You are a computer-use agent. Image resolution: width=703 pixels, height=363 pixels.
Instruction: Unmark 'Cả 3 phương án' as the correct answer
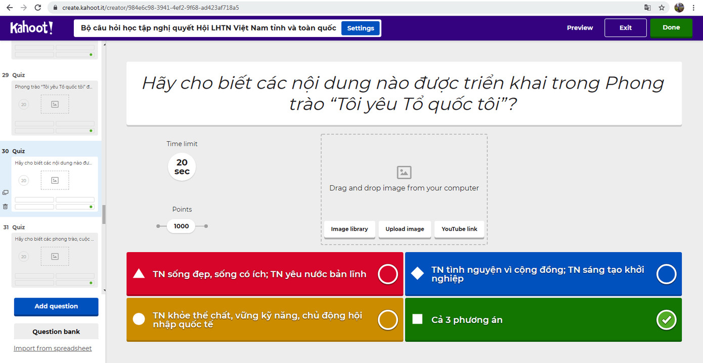pos(667,320)
